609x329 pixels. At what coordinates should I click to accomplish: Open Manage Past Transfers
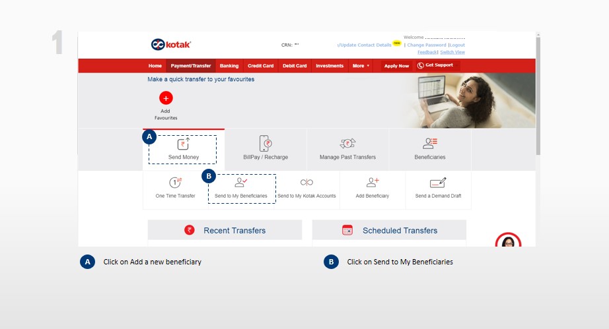click(x=347, y=149)
